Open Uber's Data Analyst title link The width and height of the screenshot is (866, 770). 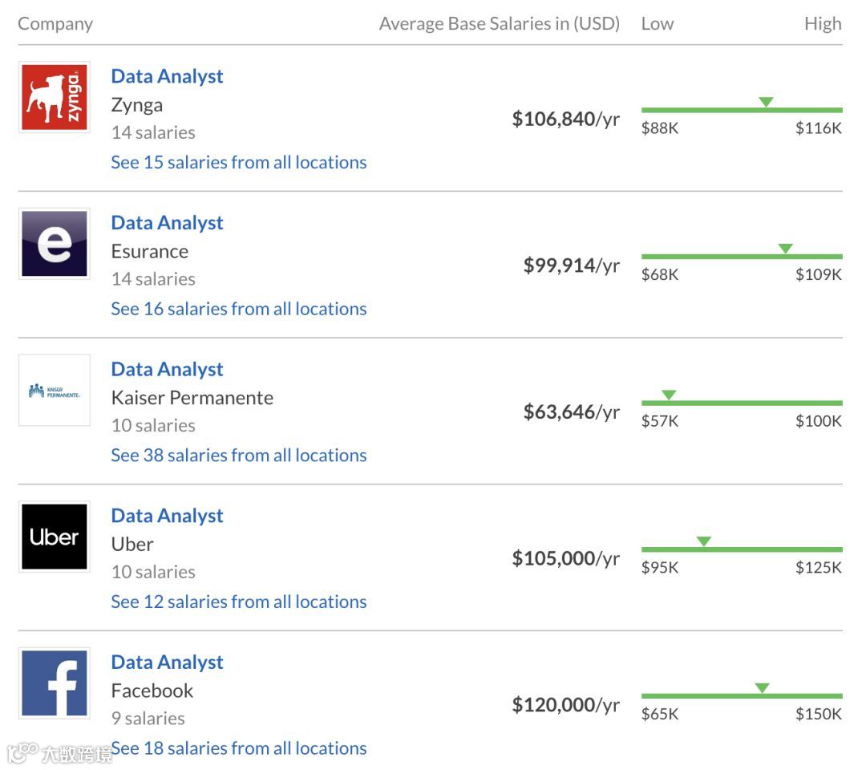167,516
